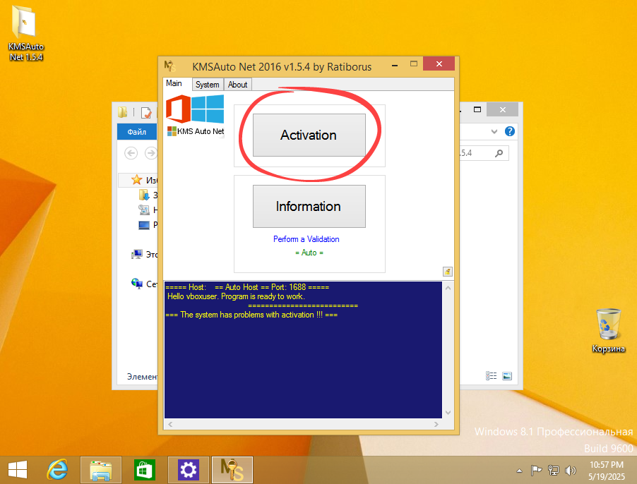
Task: Click the brush icon above the log area
Action: pyautogui.click(x=447, y=271)
